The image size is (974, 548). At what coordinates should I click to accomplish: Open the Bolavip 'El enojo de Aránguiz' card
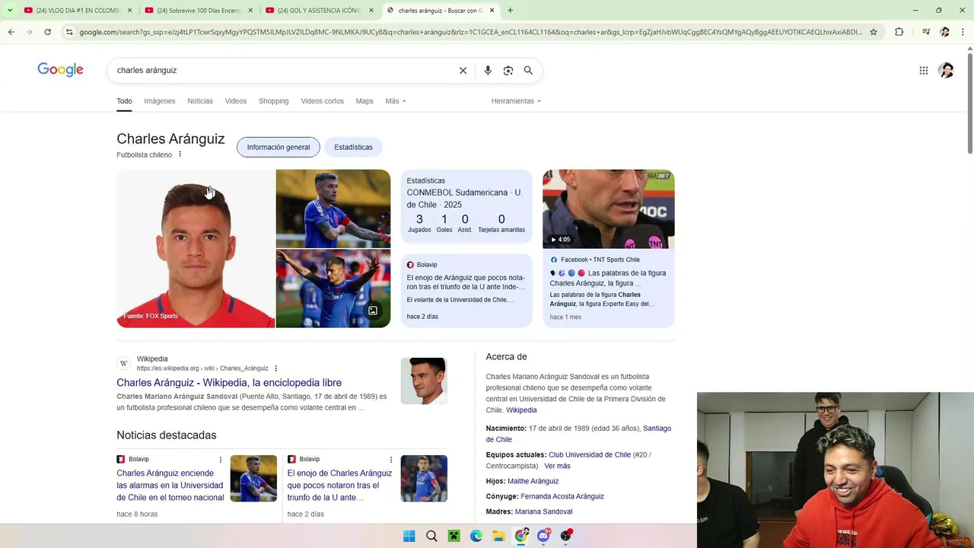pyautogui.click(x=466, y=291)
